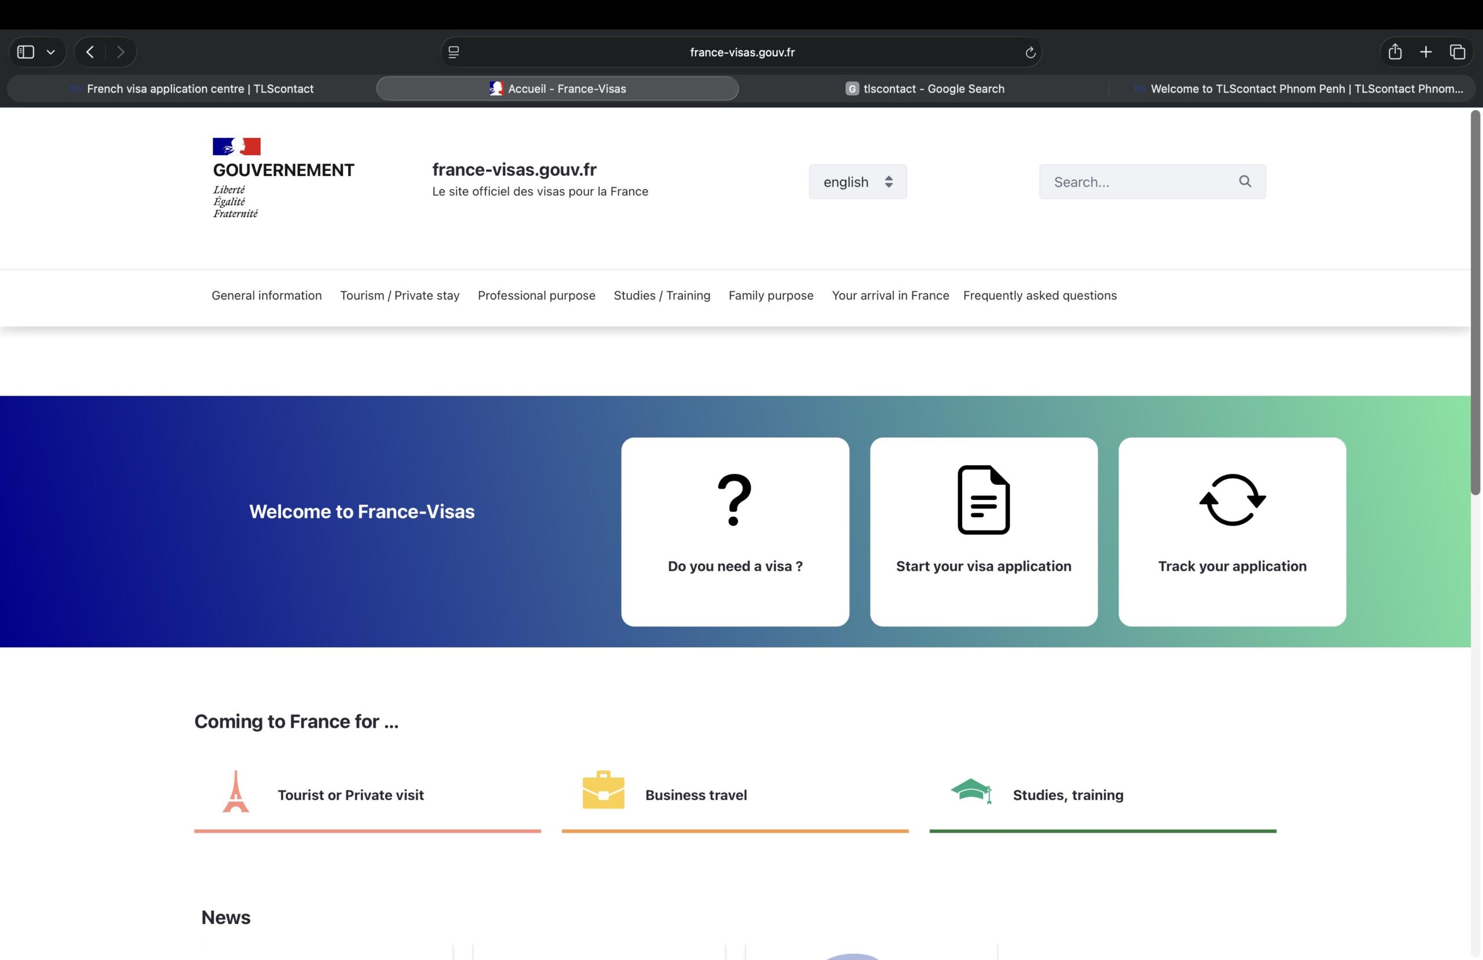The width and height of the screenshot is (1483, 960).
Task: Click the green graduation cap icon
Action: [971, 791]
